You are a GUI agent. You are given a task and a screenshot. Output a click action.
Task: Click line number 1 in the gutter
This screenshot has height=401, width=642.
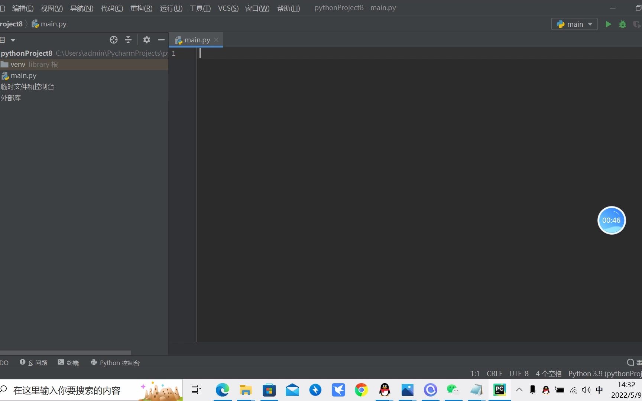pos(174,53)
